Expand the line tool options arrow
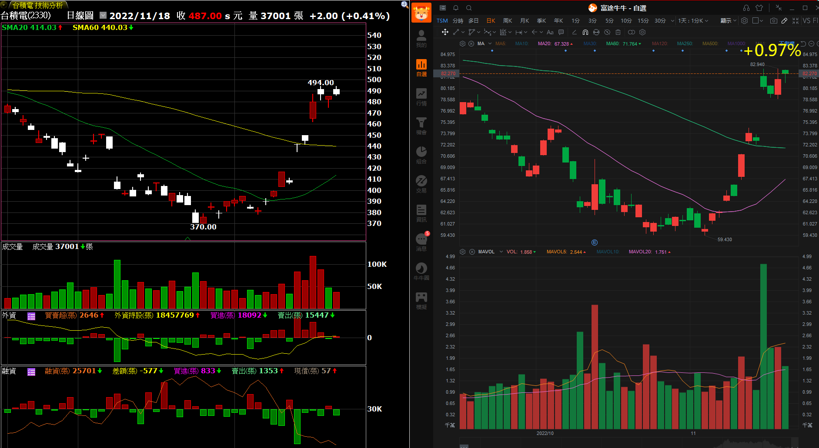 pos(463,32)
